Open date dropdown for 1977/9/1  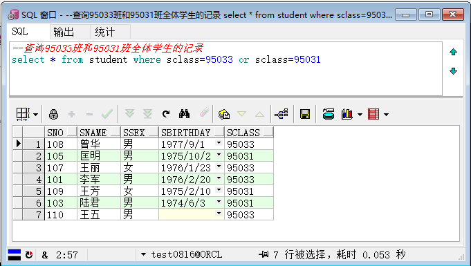coord(219,143)
